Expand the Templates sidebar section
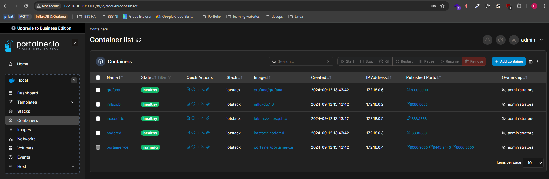549x179 pixels. coord(42,102)
